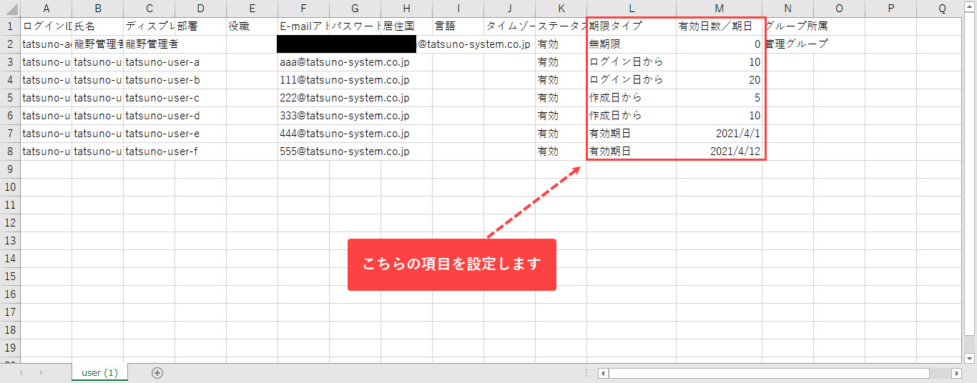Click horizontal scrollbar right arrow
This screenshot has width=977, height=383.
click(x=956, y=373)
